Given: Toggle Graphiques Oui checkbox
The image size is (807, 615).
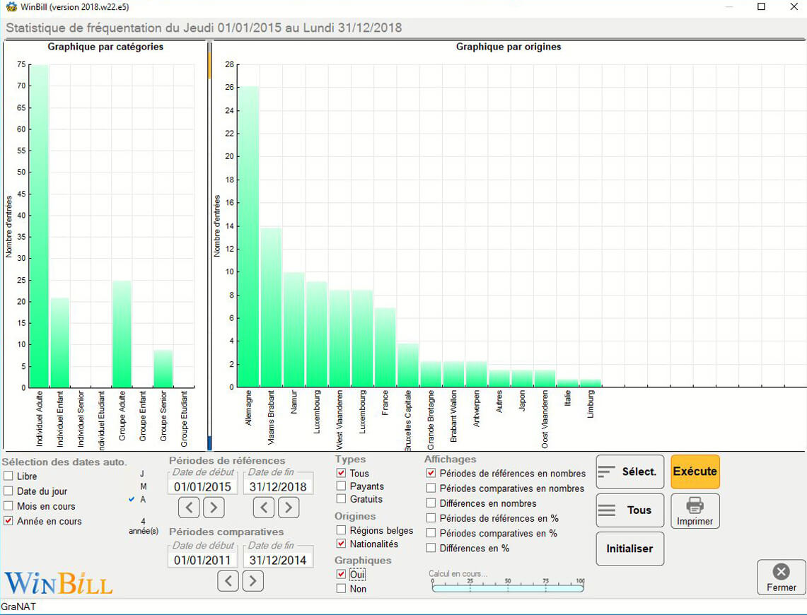Looking at the screenshot, I should (341, 575).
